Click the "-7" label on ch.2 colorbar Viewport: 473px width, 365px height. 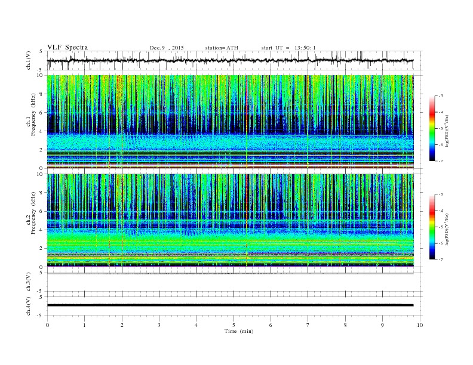point(440,259)
